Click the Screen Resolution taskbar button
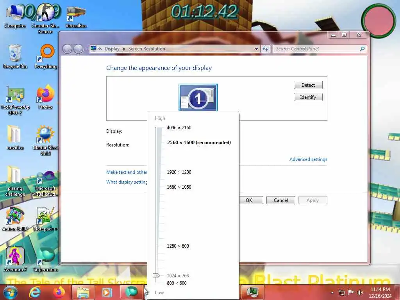The width and height of the screenshot is (400, 300). point(252,292)
